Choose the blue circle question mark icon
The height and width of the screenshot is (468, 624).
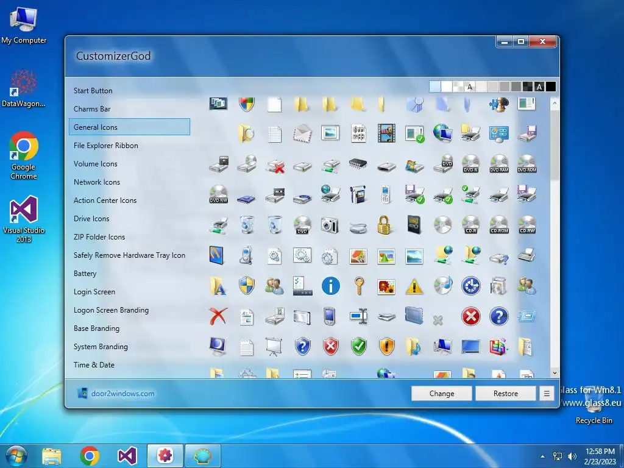499,317
